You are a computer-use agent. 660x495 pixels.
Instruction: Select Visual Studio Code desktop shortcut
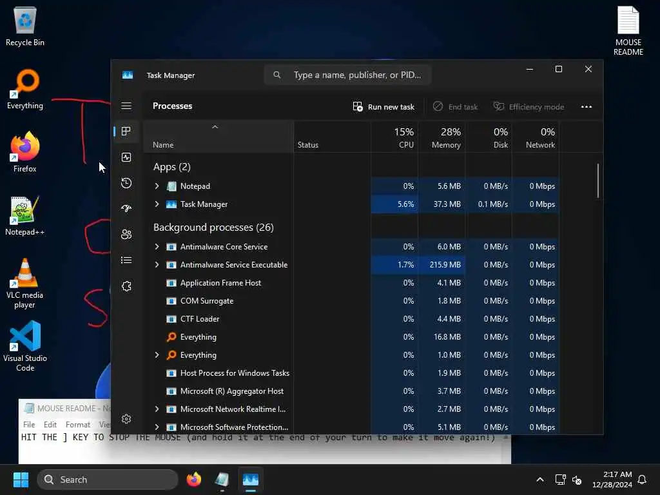click(25, 346)
